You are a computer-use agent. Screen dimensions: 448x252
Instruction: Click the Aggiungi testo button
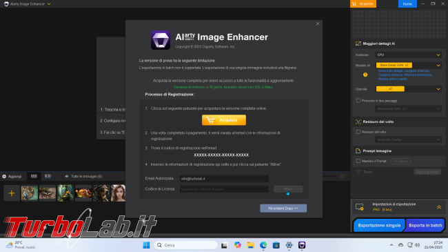[x=427, y=172]
